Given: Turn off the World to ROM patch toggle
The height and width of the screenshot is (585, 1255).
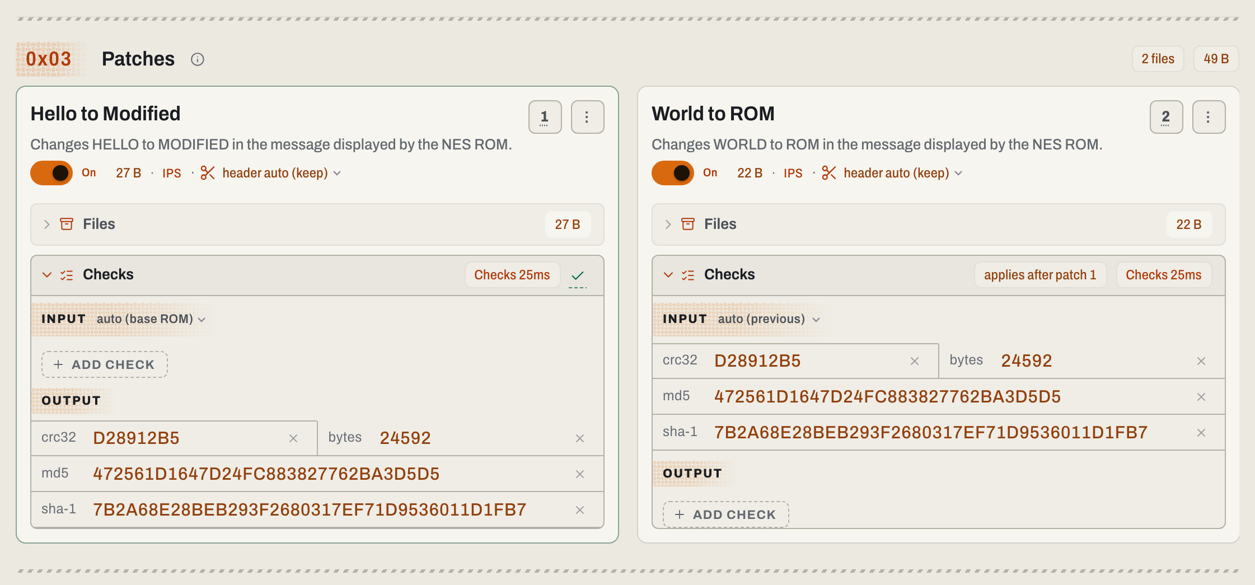Looking at the screenshot, I should (x=673, y=173).
